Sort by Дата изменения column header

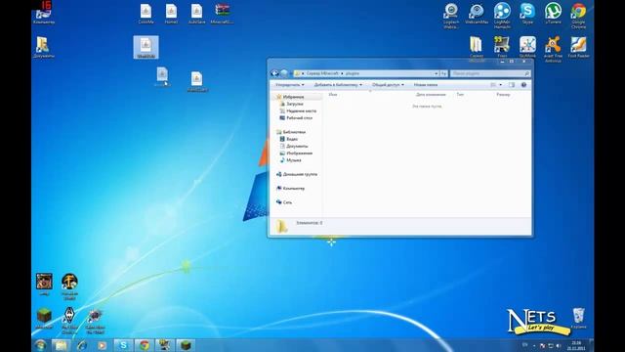coord(431,95)
